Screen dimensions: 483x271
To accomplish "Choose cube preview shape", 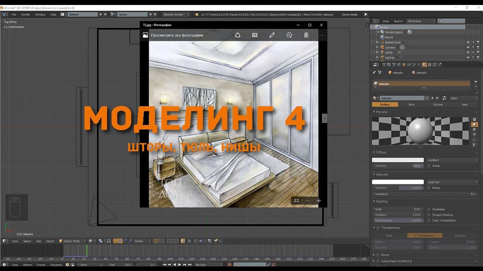I will click(x=475, y=129).
